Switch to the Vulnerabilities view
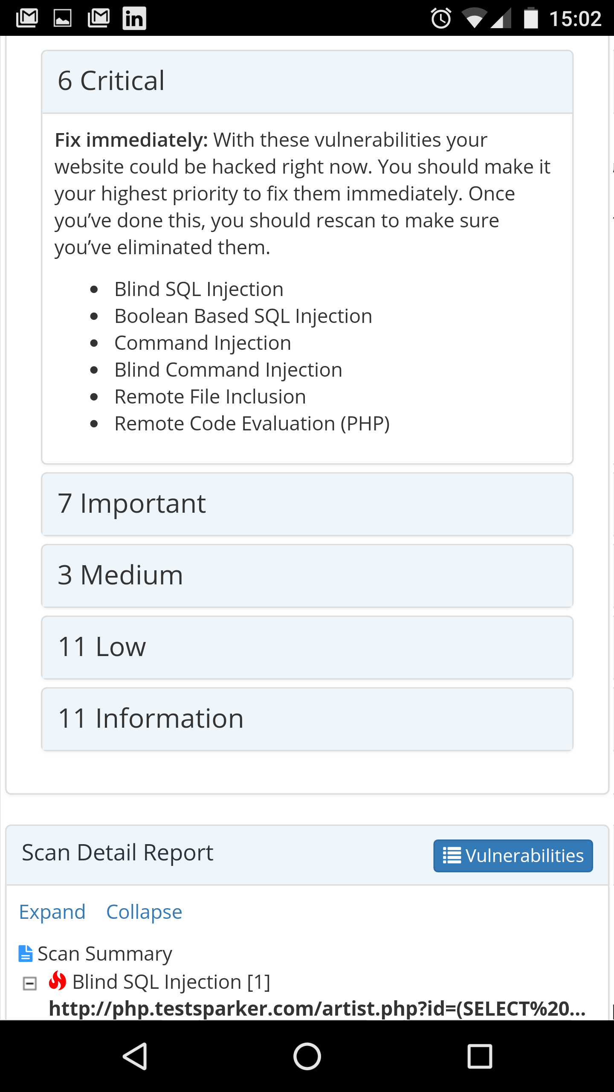The width and height of the screenshot is (614, 1092). coord(513,855)
